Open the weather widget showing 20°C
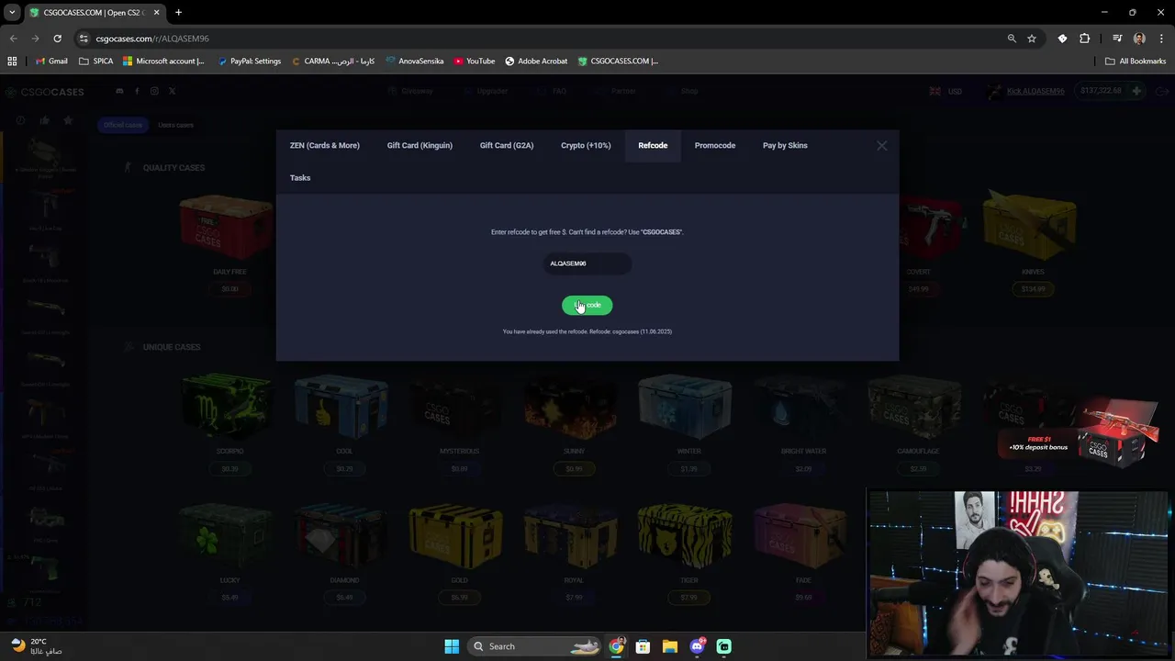 coord(37,646)
